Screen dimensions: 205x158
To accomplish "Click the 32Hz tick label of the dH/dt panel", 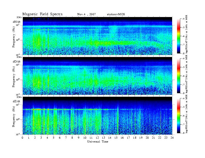I will [x=19, y=17].
